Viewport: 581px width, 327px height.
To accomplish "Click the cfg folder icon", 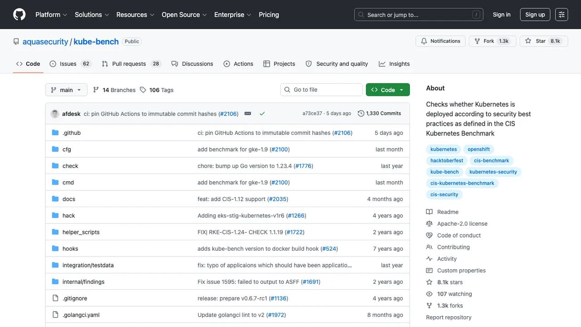I will [x=55, y=149].
